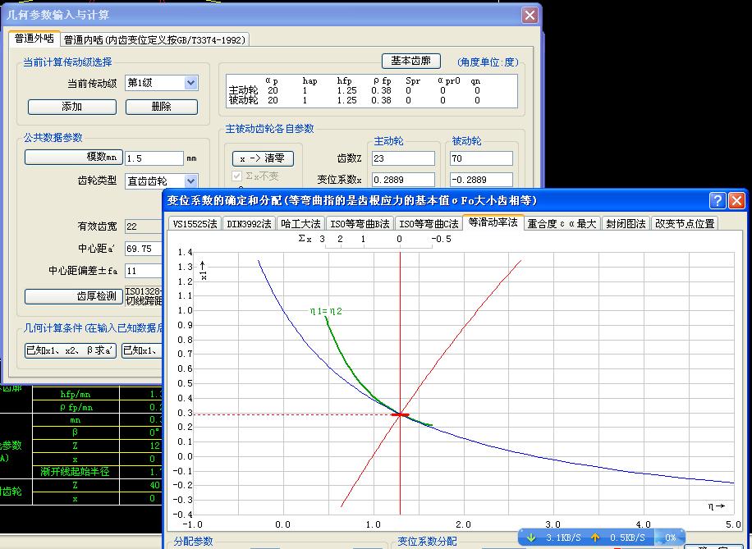This screenshot has height=549, width=752.
Task: Click the β cell in the background table
Action: [x=76, y=432]
